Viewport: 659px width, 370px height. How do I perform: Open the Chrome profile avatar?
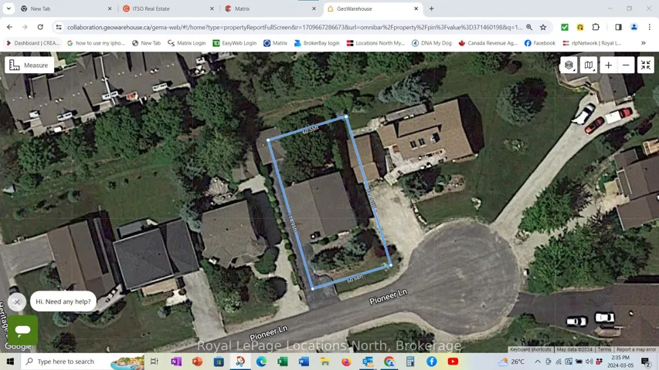(x=634, y=27)
